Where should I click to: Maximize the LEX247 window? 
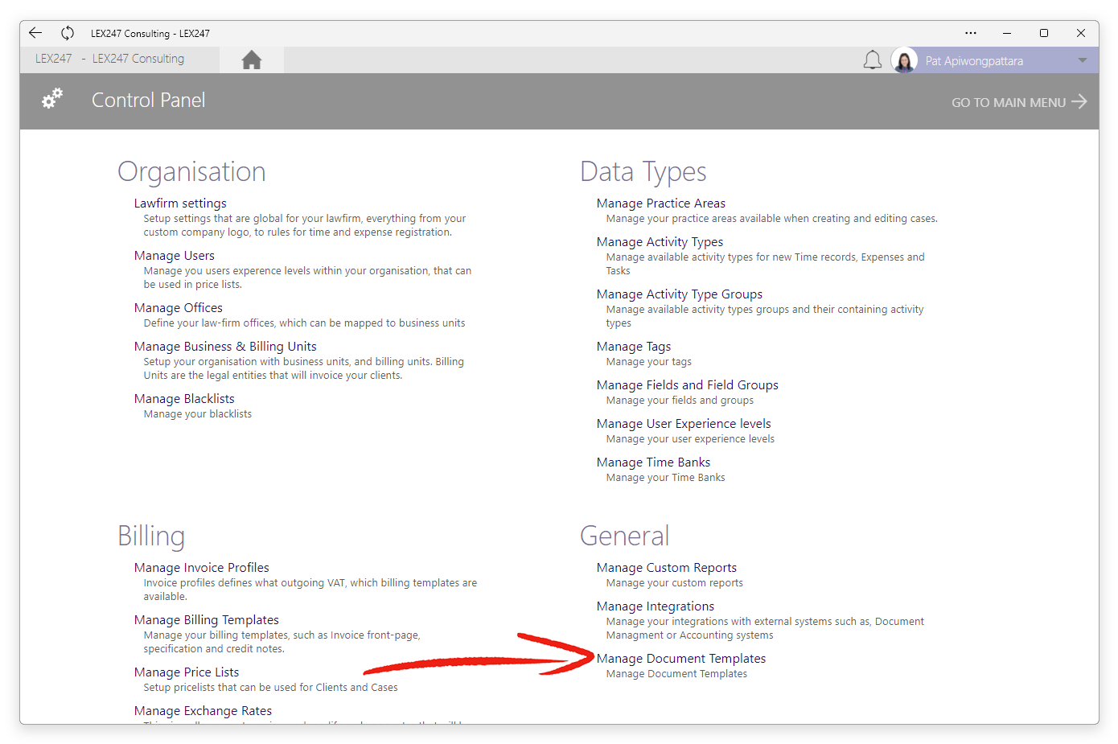point(1044,33)
